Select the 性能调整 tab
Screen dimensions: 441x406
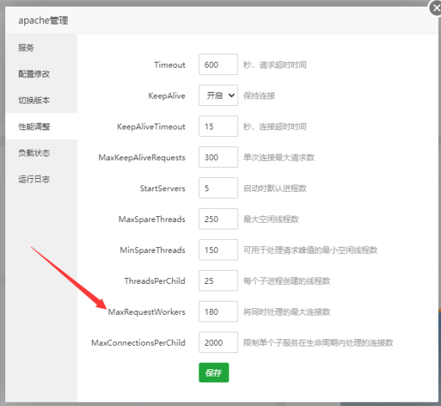[34, 127]
